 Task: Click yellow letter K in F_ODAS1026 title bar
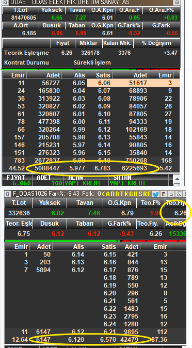point(126,194)
